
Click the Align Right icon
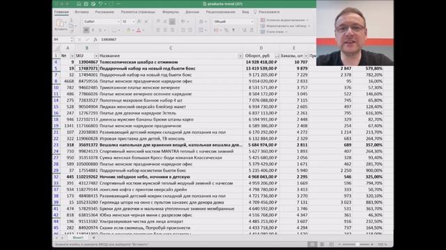pos(172,30)
